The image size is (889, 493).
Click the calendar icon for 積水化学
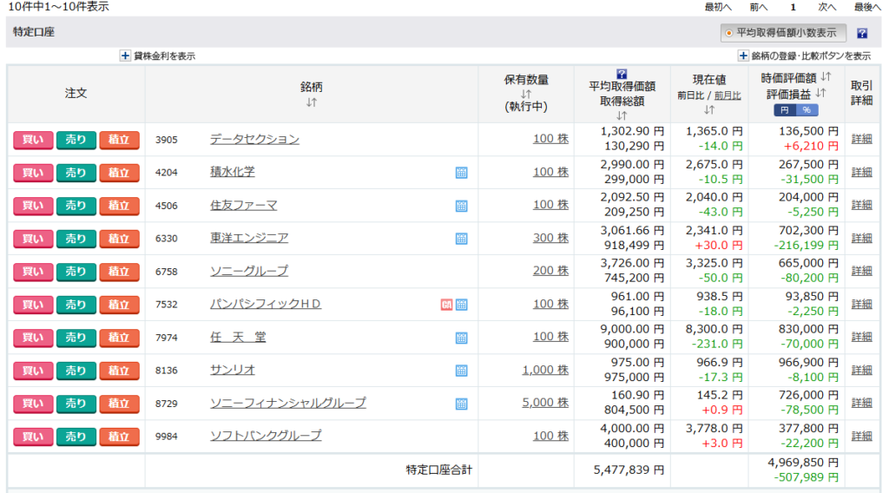pos(461,172)
